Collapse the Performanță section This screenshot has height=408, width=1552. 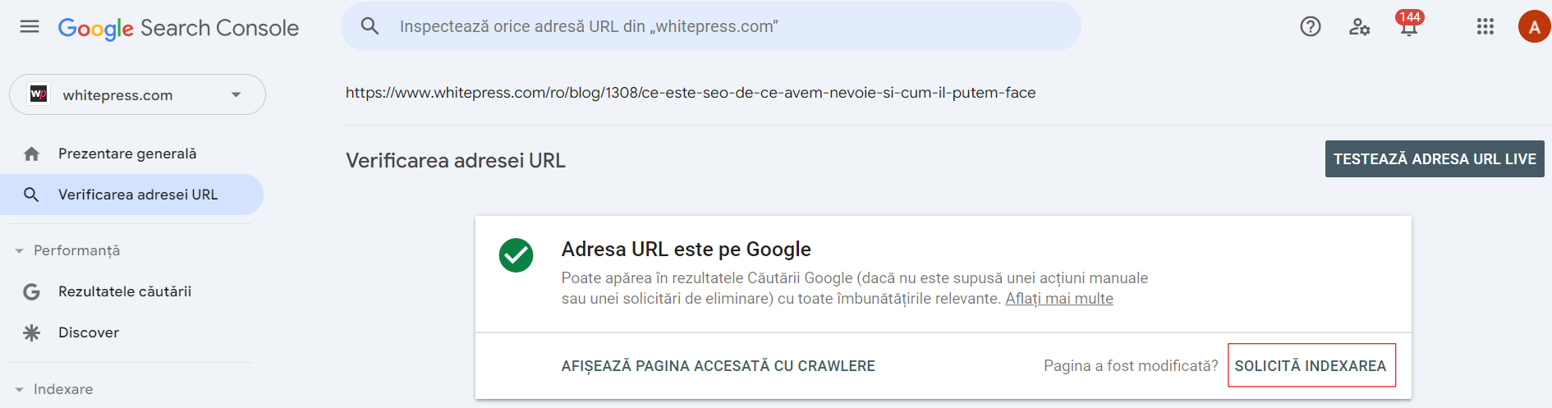click(68, 250)
